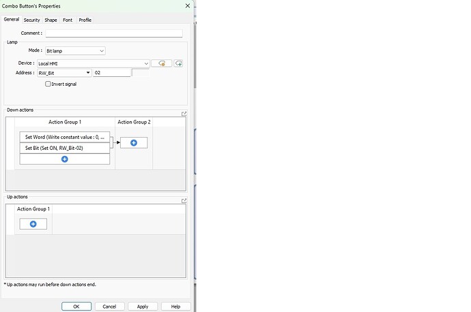Screen dimensions: 471x312
Task: Click the Apply button
Action: [x=143, y=307]
